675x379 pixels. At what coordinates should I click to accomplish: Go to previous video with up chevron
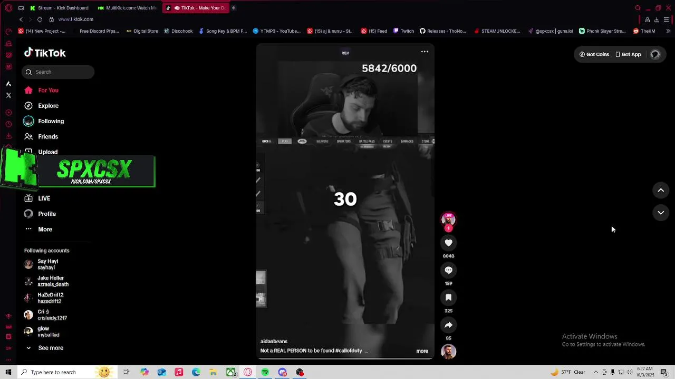pos(661,191)
